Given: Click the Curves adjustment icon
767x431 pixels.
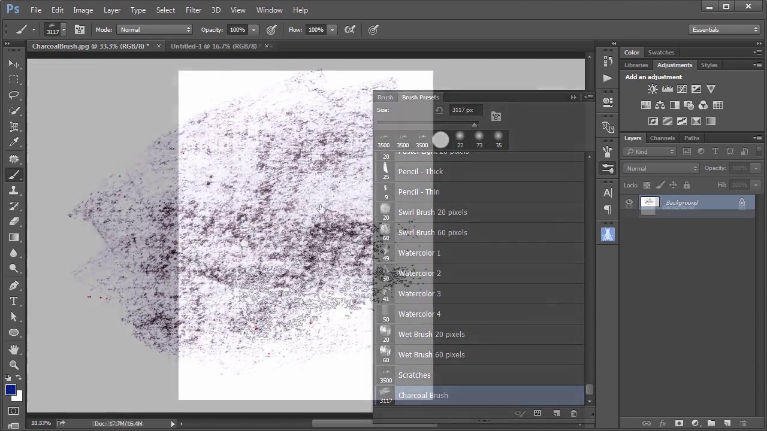Looking at the screenshot, I should click(x=681, y=89).
